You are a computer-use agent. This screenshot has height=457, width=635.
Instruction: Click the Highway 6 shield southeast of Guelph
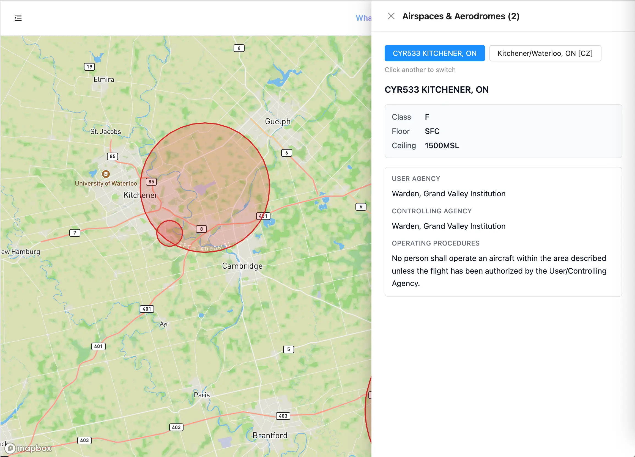(x=286, y=153)
